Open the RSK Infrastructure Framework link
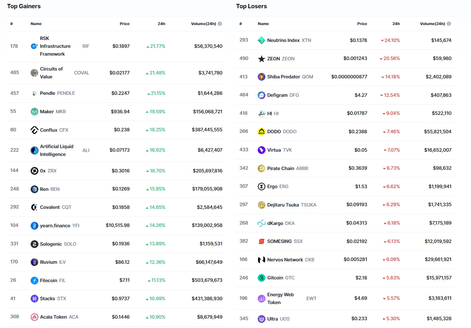The height and width of the screenshot is (328, 471). click(x=55, y=46)
